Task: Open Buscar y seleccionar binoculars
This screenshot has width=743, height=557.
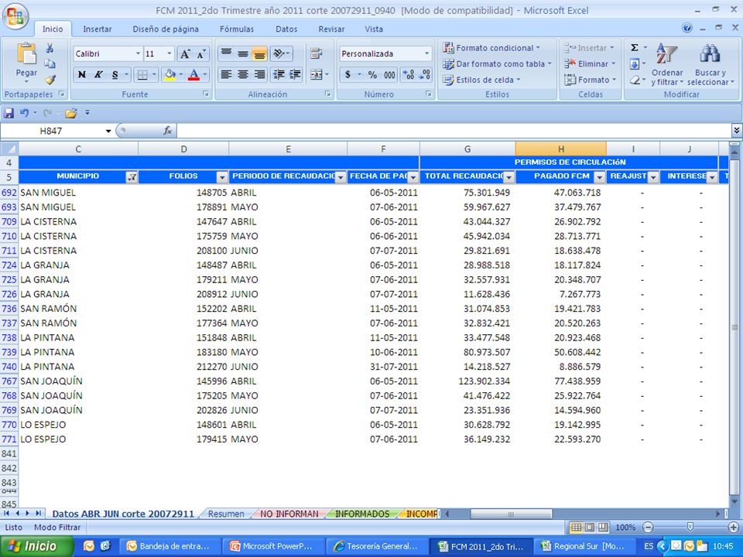Action: point(710,65)
